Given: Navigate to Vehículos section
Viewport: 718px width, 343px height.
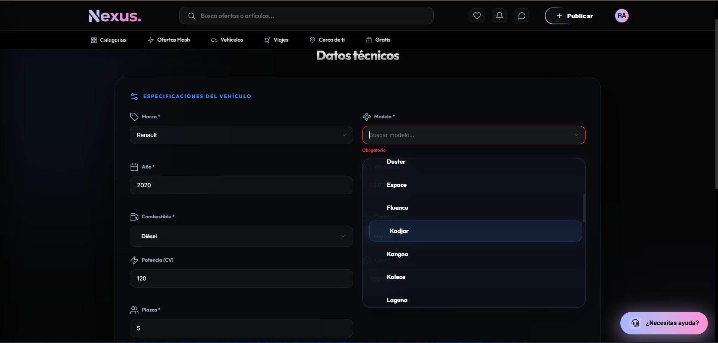Looking at the screenshot, I should click(227, 40).
